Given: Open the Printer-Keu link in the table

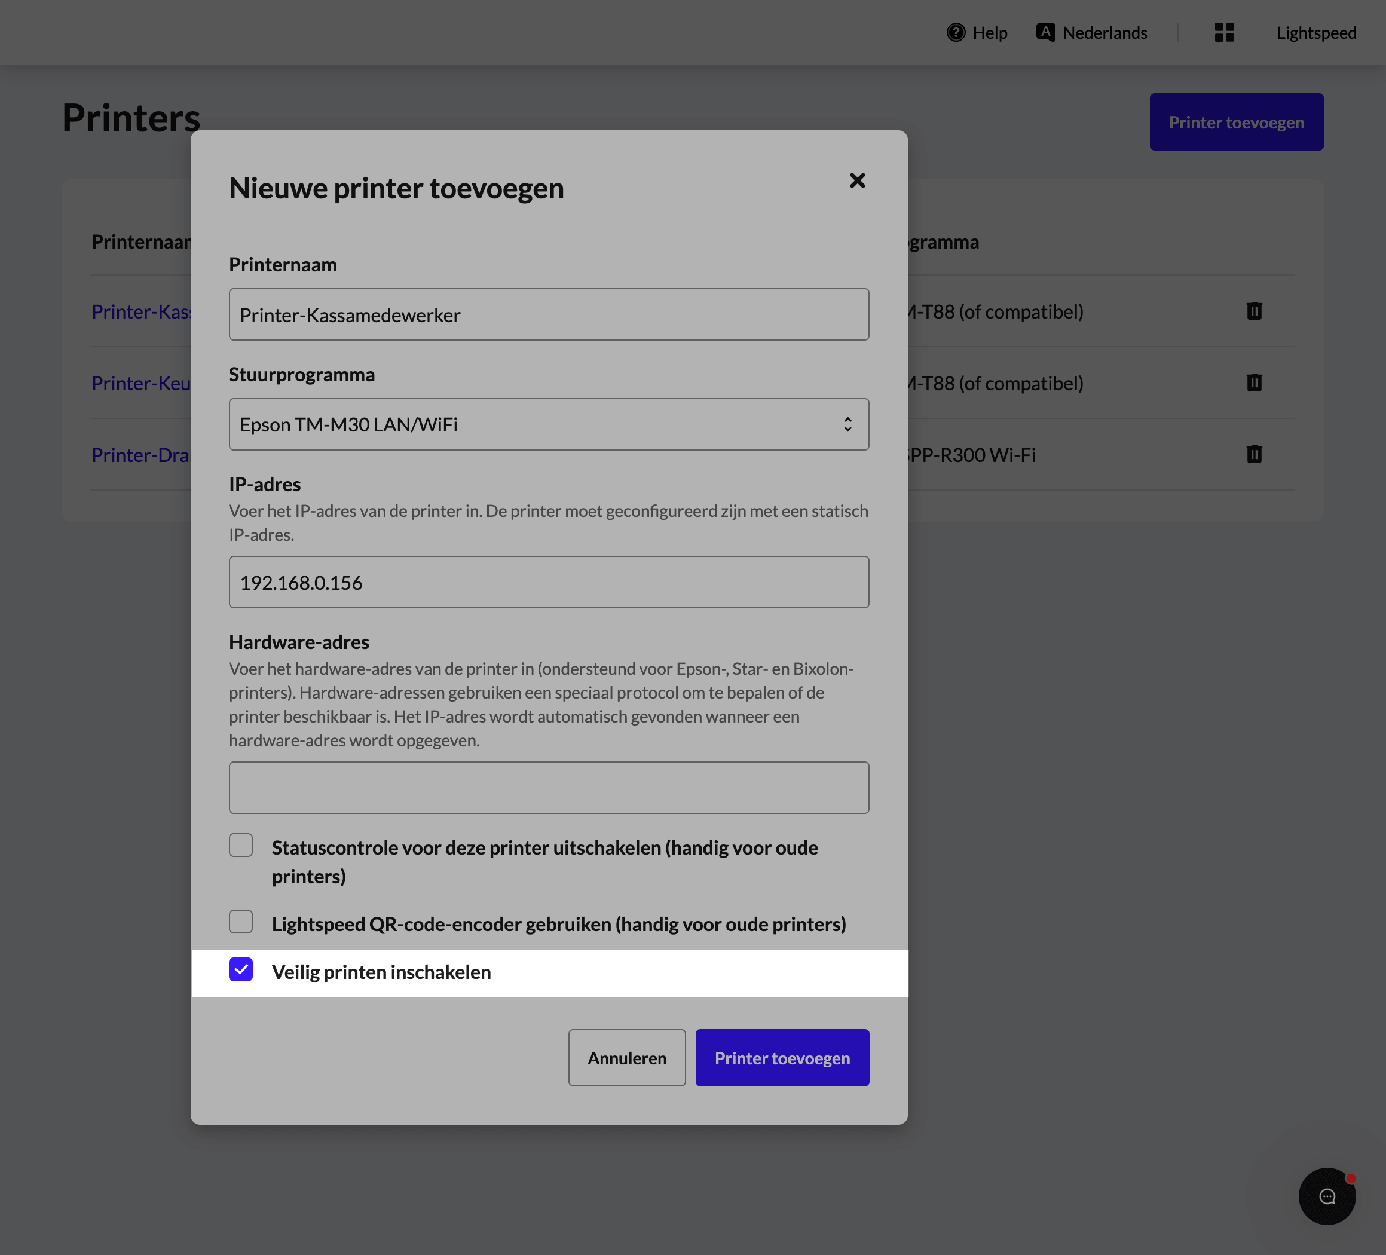Looking at the screenshot, I should pyautogui.click(x=141, y=383).
